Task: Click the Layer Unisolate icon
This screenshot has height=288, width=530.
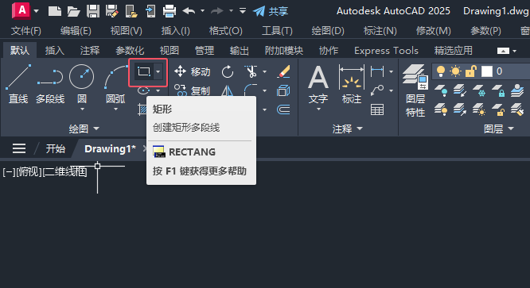Action: click(460, 109)
